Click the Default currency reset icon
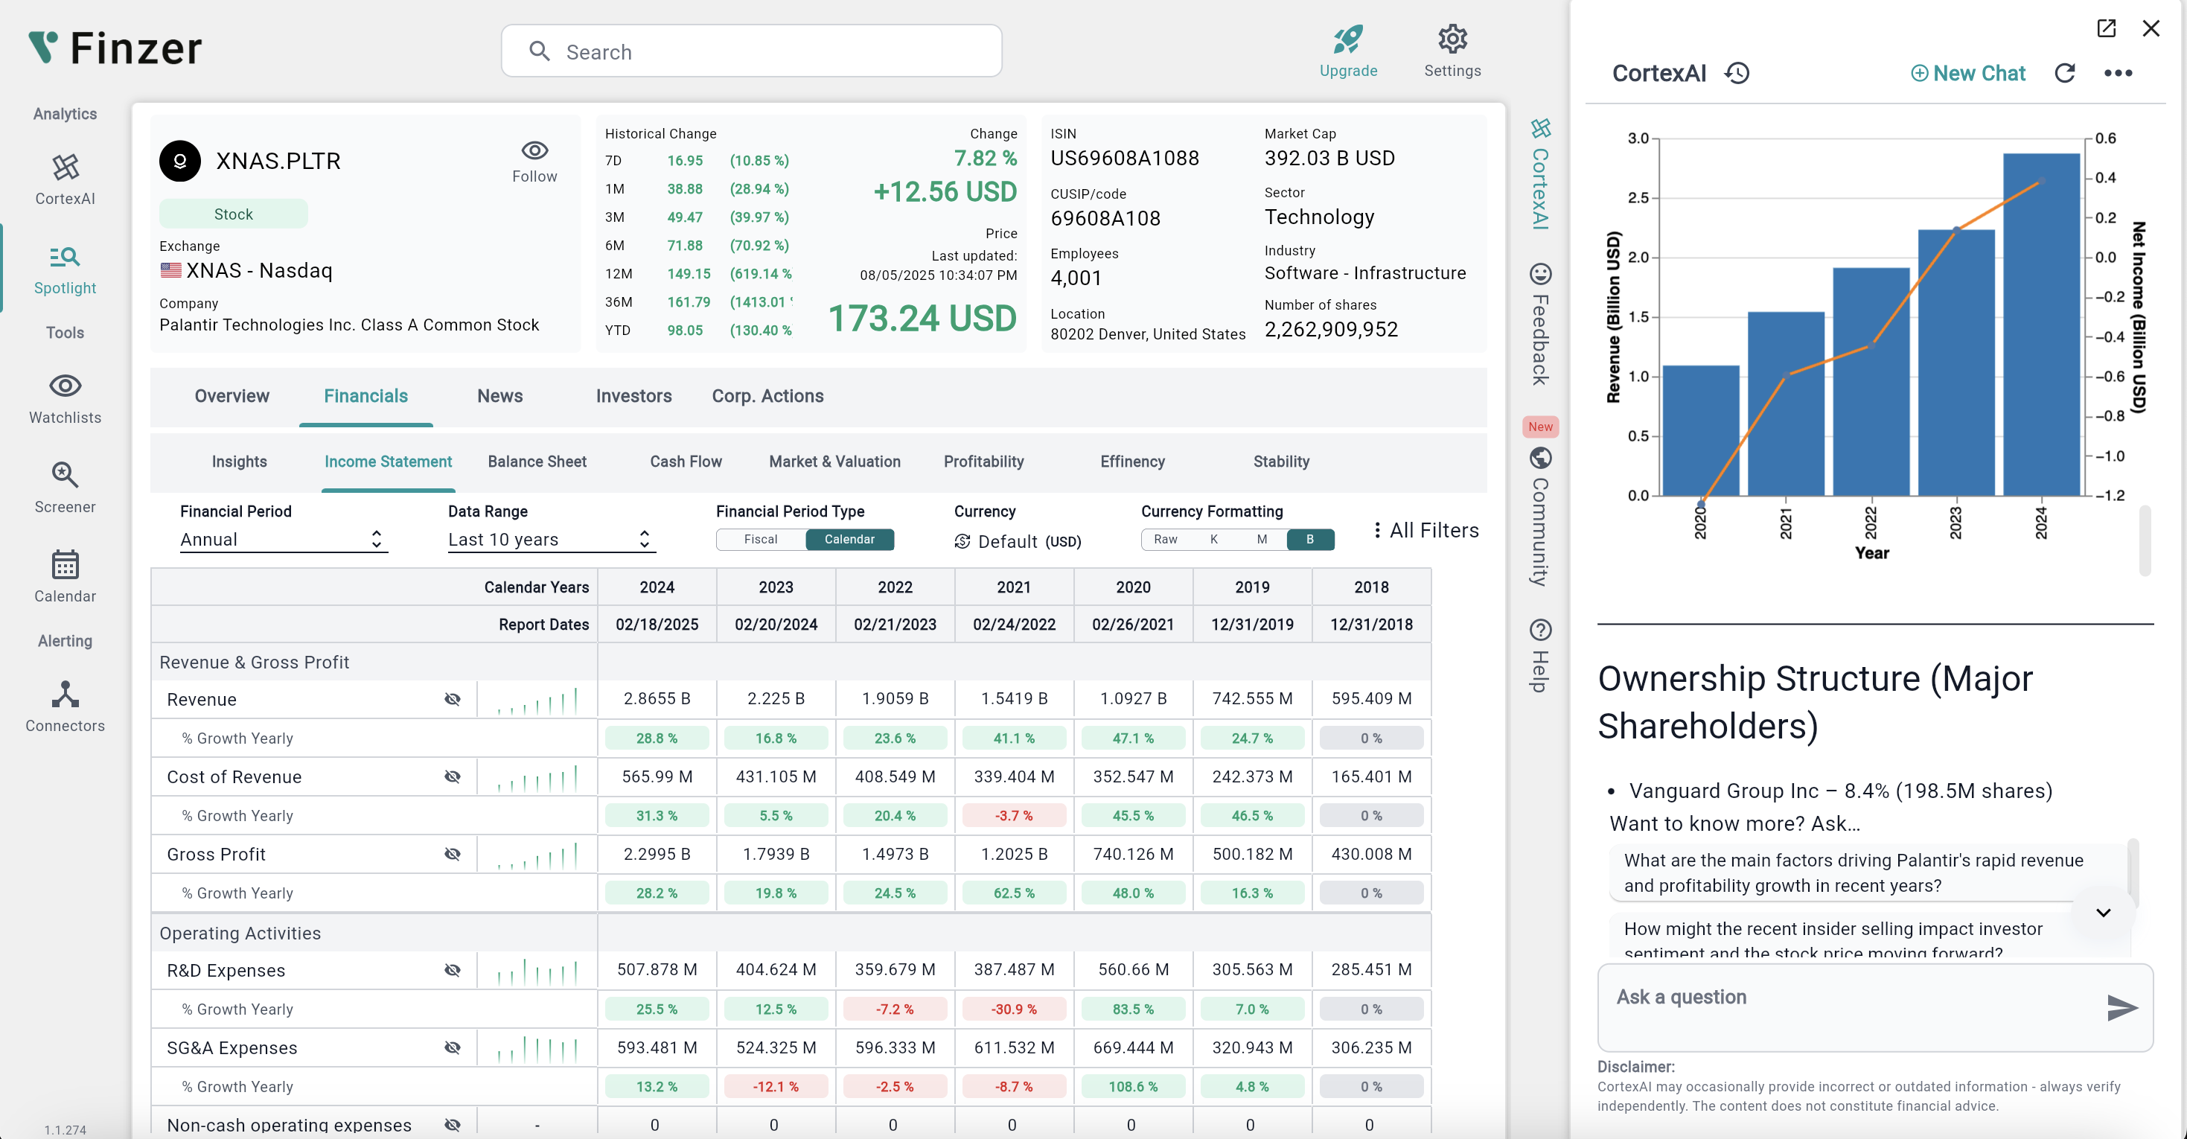The image size is (2187, 1139). 962,541
